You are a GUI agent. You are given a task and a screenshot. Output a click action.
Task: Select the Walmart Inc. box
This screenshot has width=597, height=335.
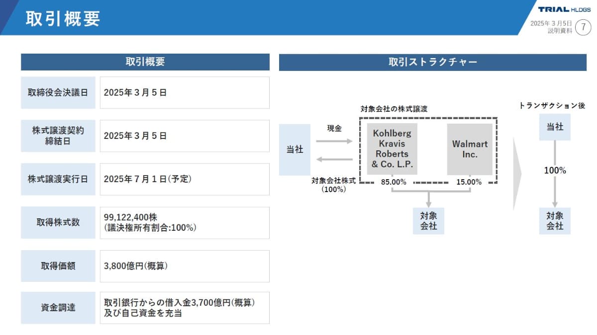click(470, 149)
